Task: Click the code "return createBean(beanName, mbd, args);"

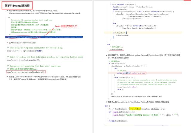Action: pos(131,73)
